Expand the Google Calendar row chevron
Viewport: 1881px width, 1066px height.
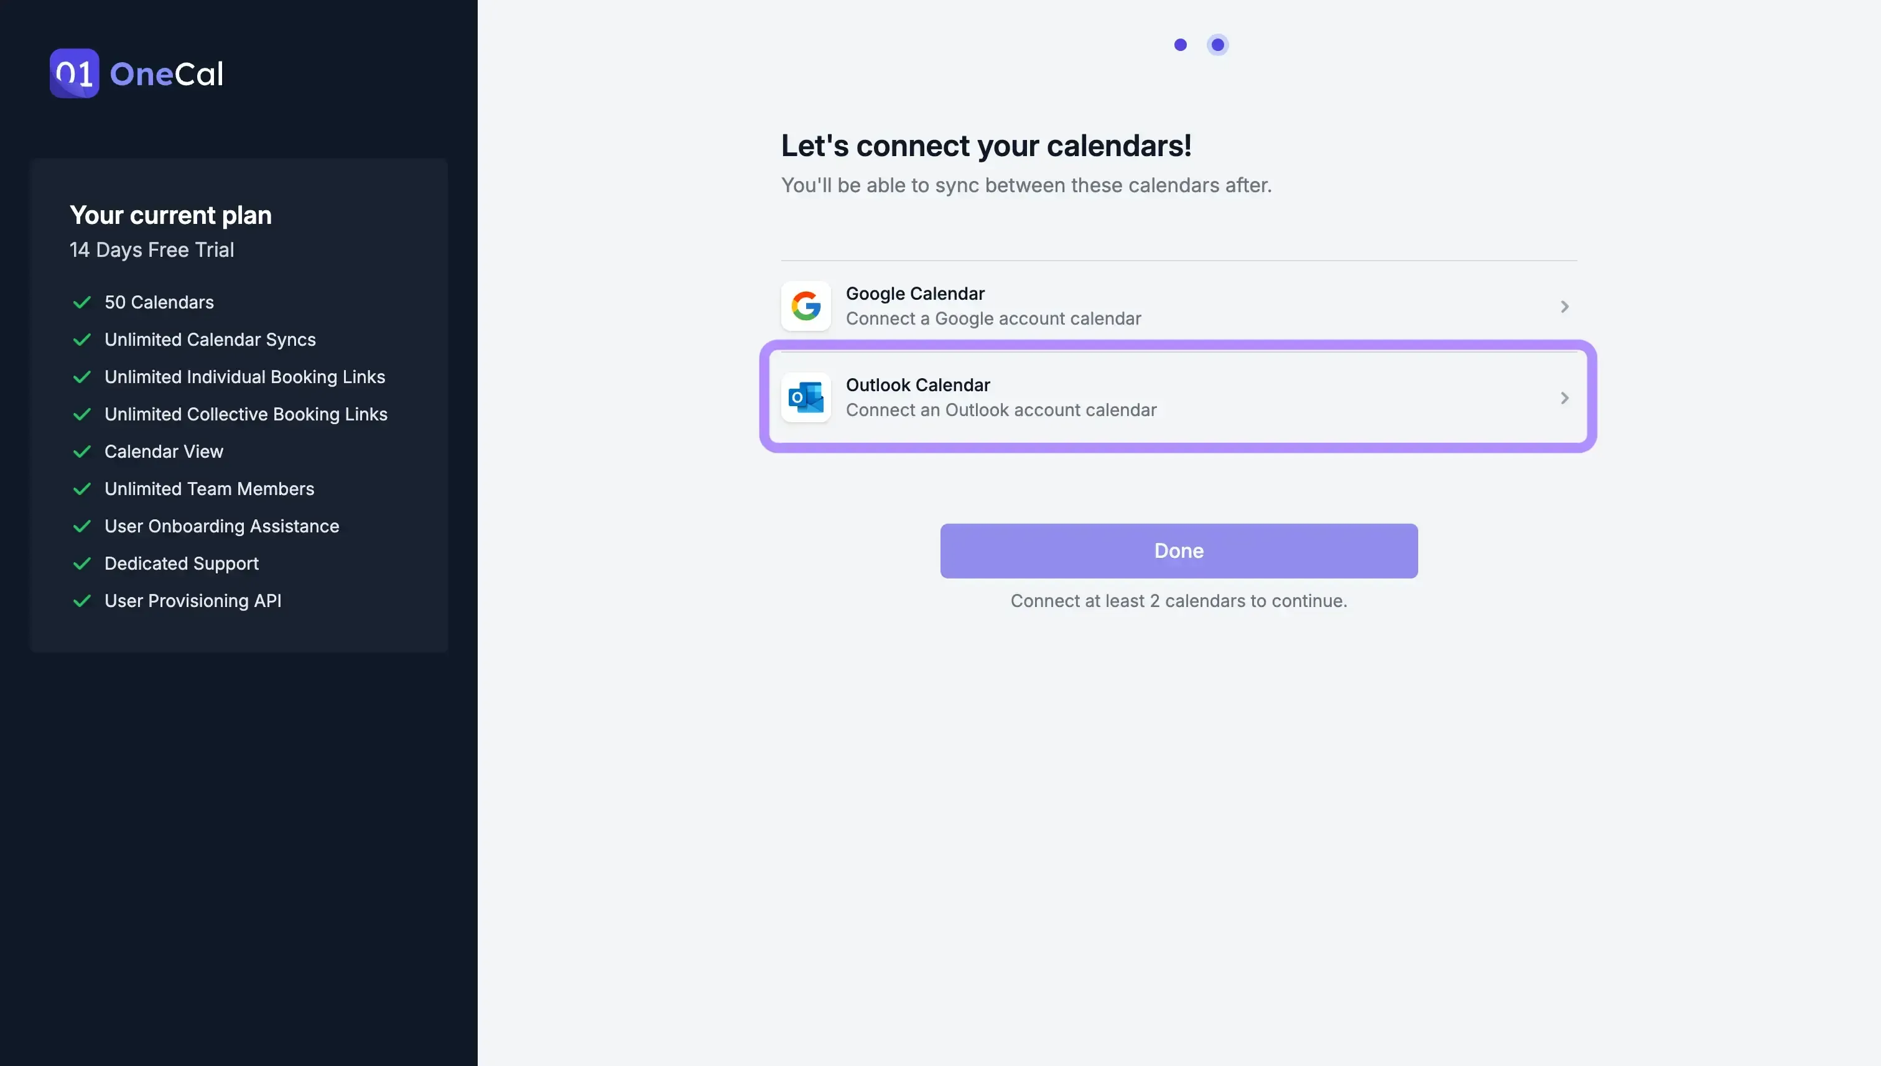coord(1564,306)
